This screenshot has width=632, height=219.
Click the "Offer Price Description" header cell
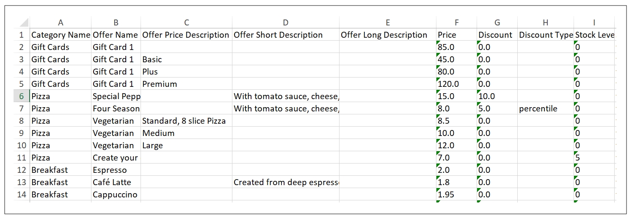[x=186, y=35]
